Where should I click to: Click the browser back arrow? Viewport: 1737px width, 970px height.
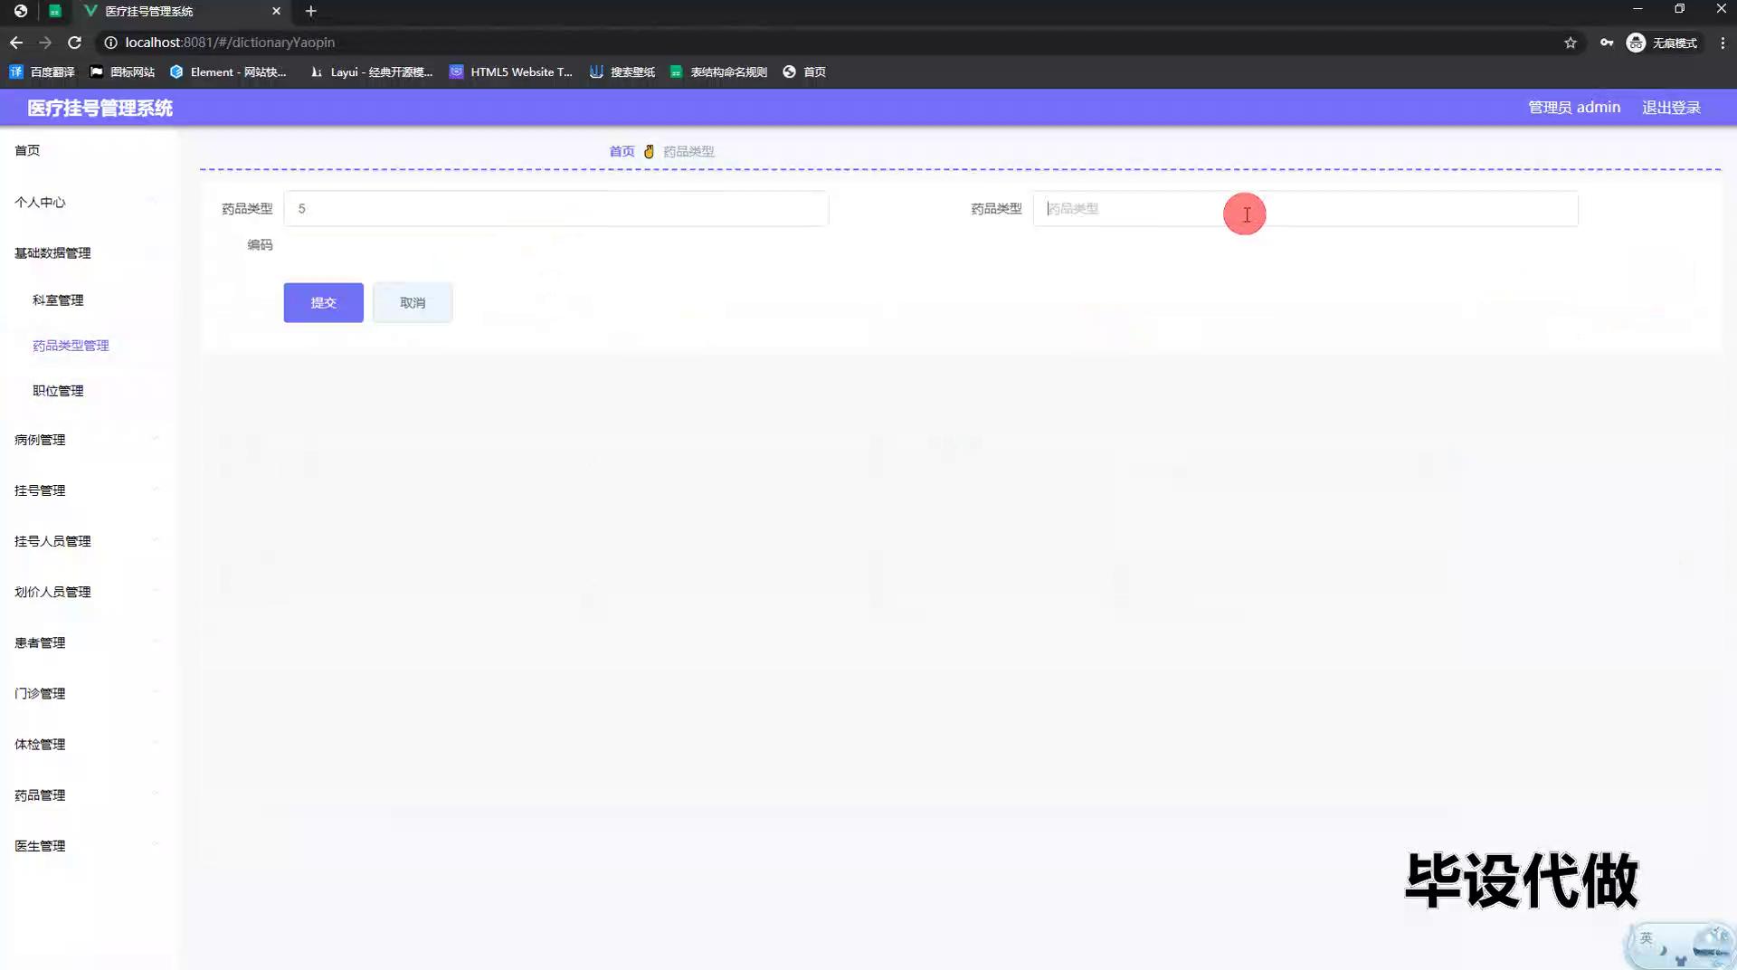[16, 43]
